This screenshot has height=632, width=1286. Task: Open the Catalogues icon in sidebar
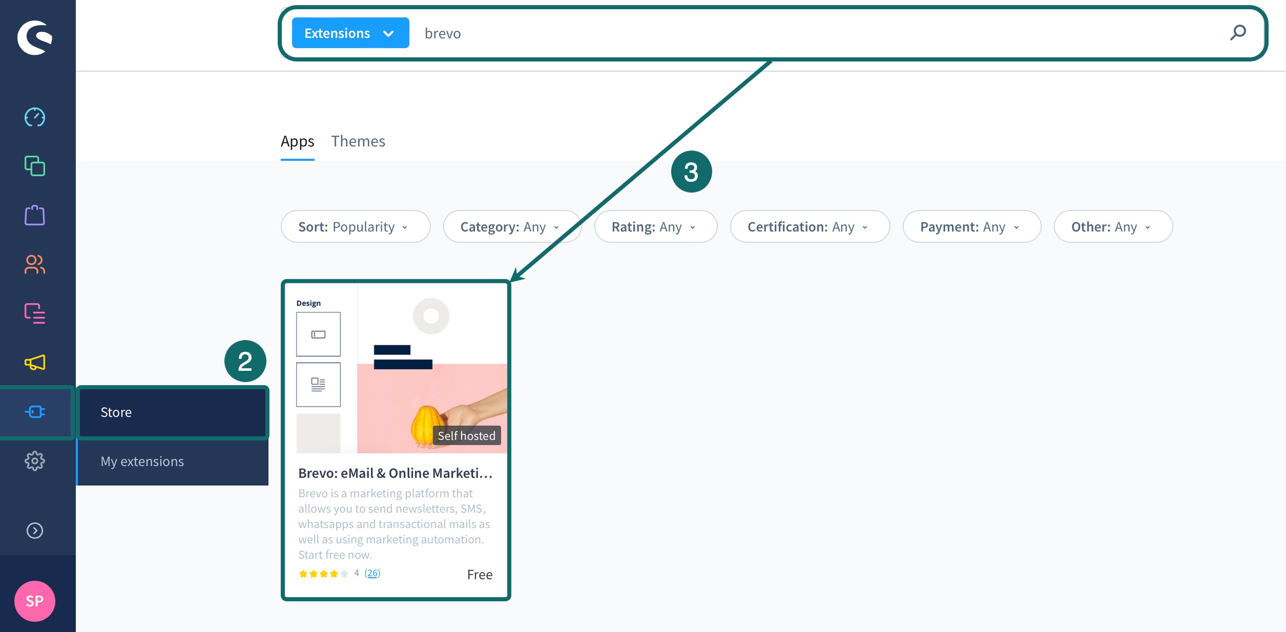click(35, 166)
